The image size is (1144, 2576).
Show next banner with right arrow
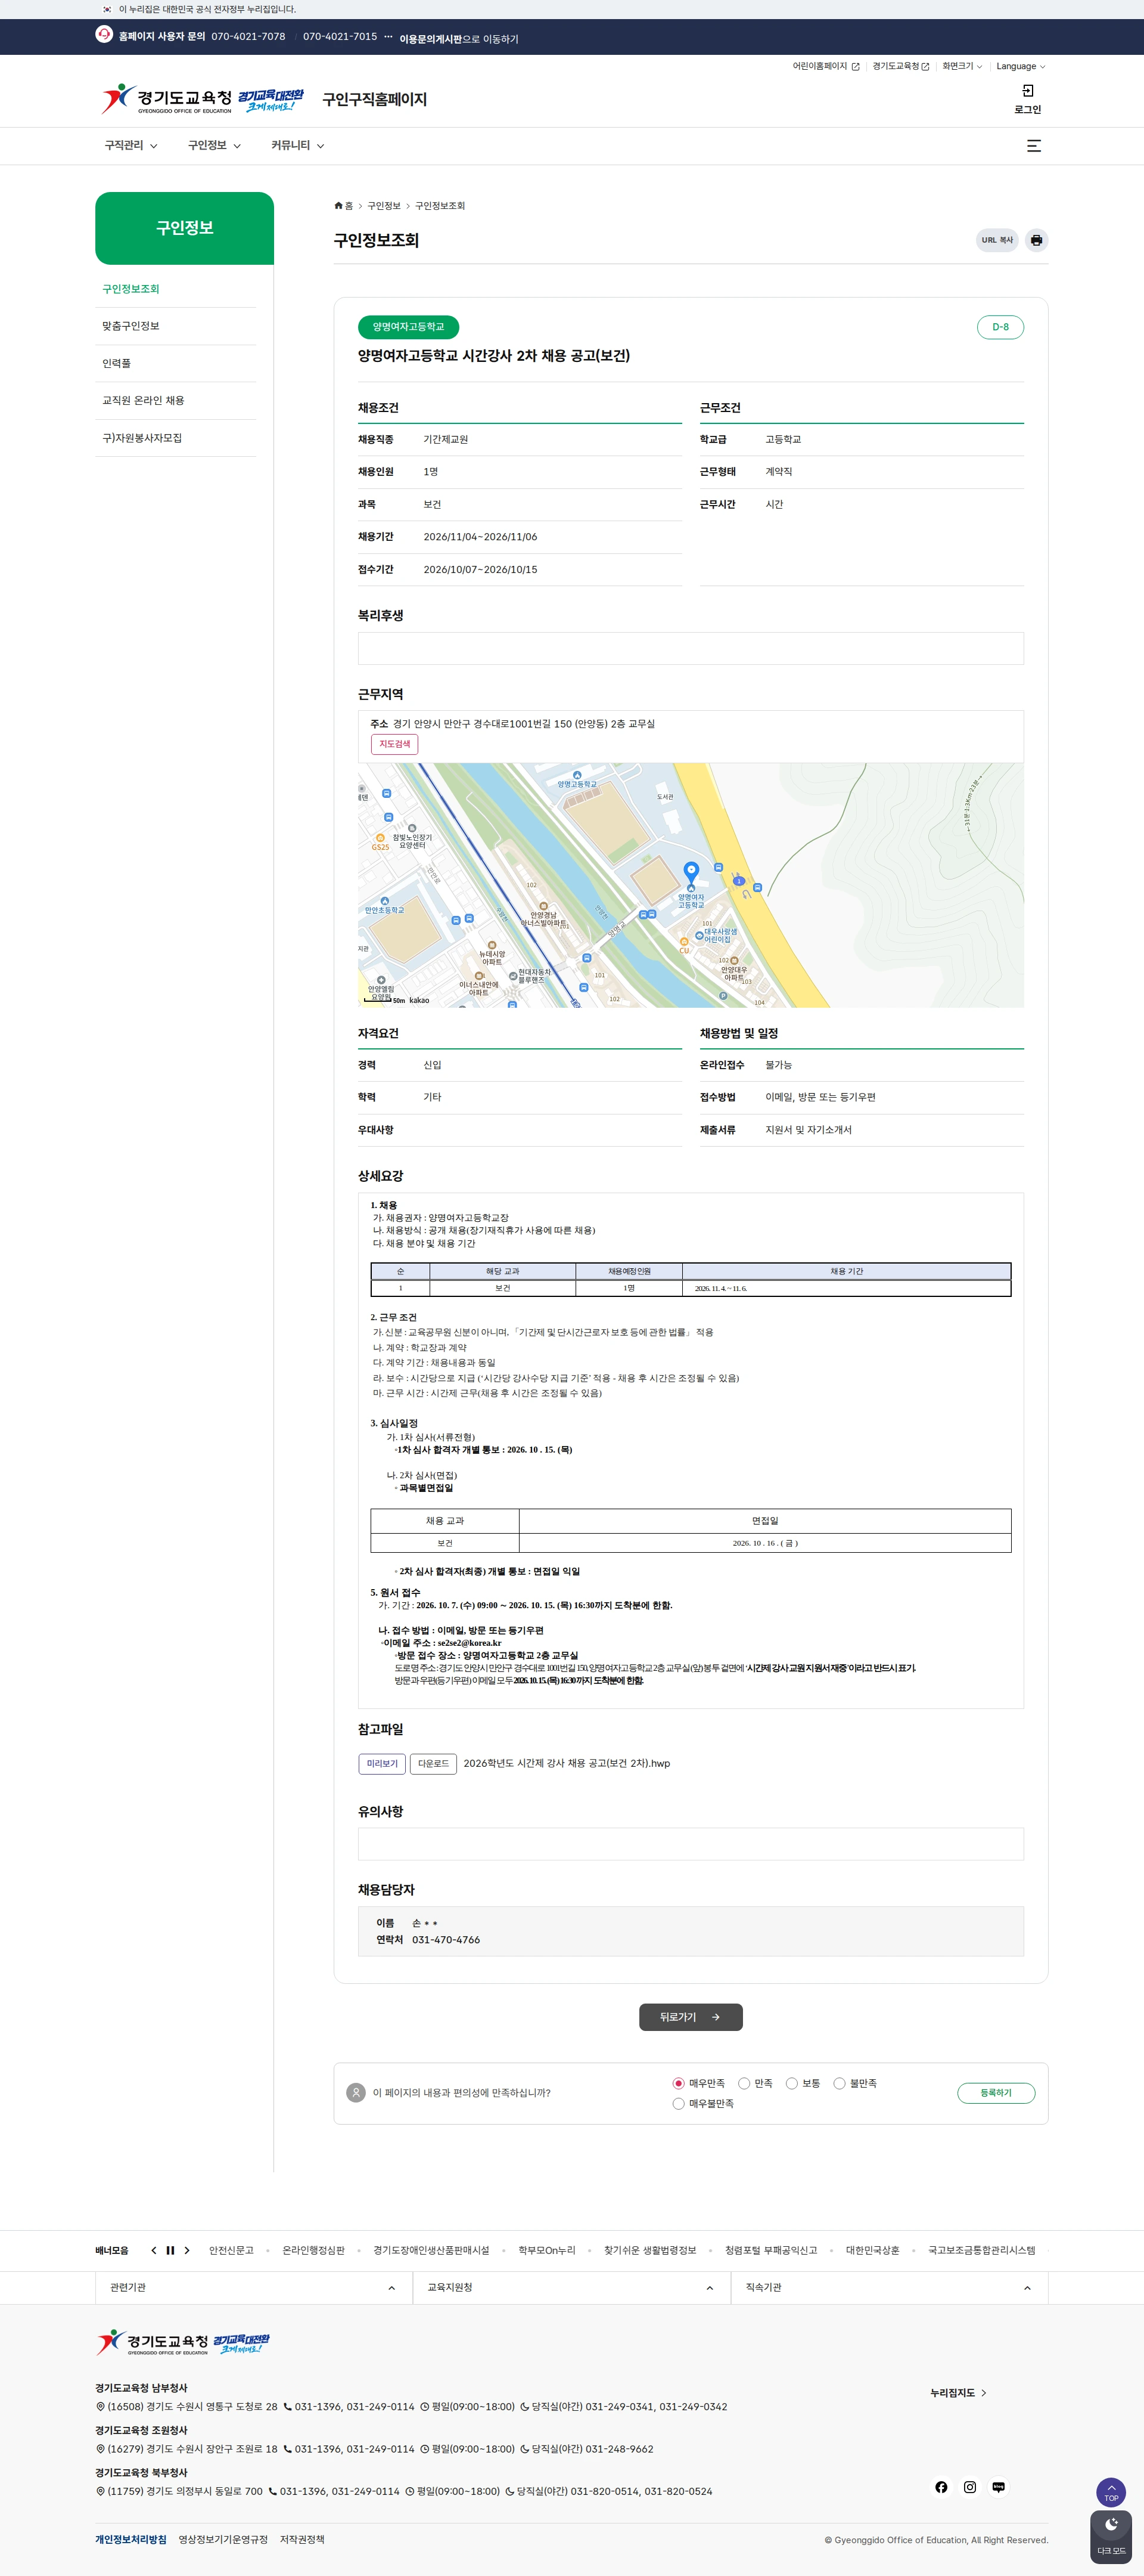(187, 2250)
